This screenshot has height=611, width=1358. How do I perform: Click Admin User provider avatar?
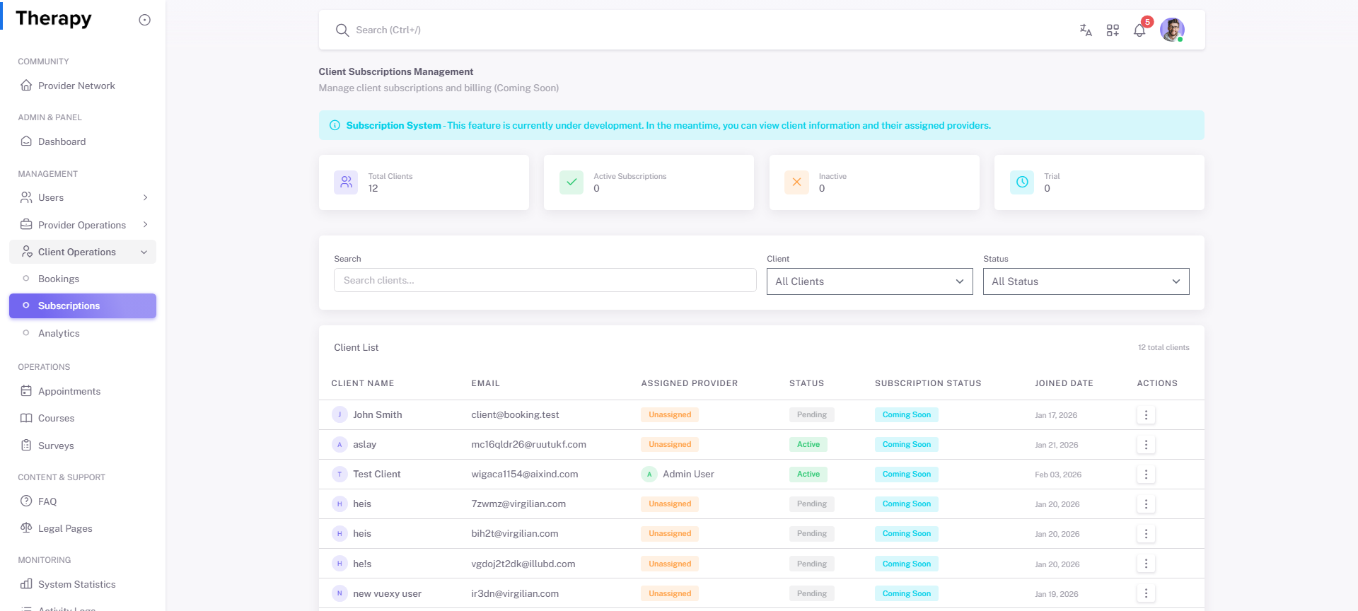[649, 474]
